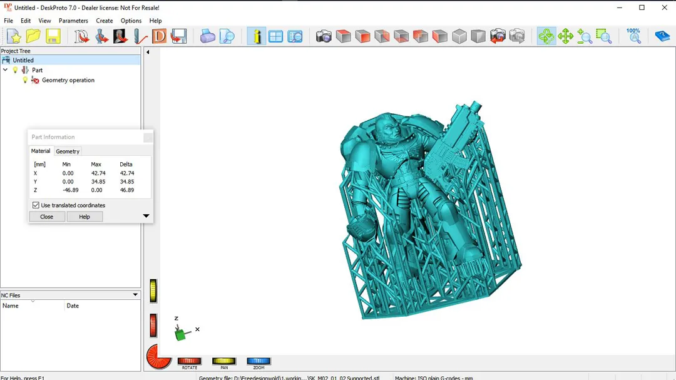Click the Help button in Part Information

[84, 217]
